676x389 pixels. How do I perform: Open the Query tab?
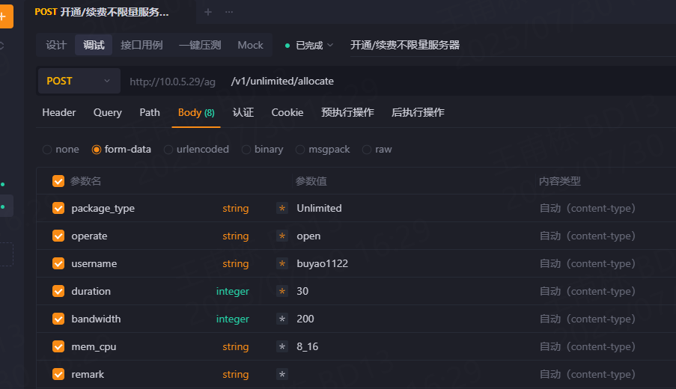107,112
